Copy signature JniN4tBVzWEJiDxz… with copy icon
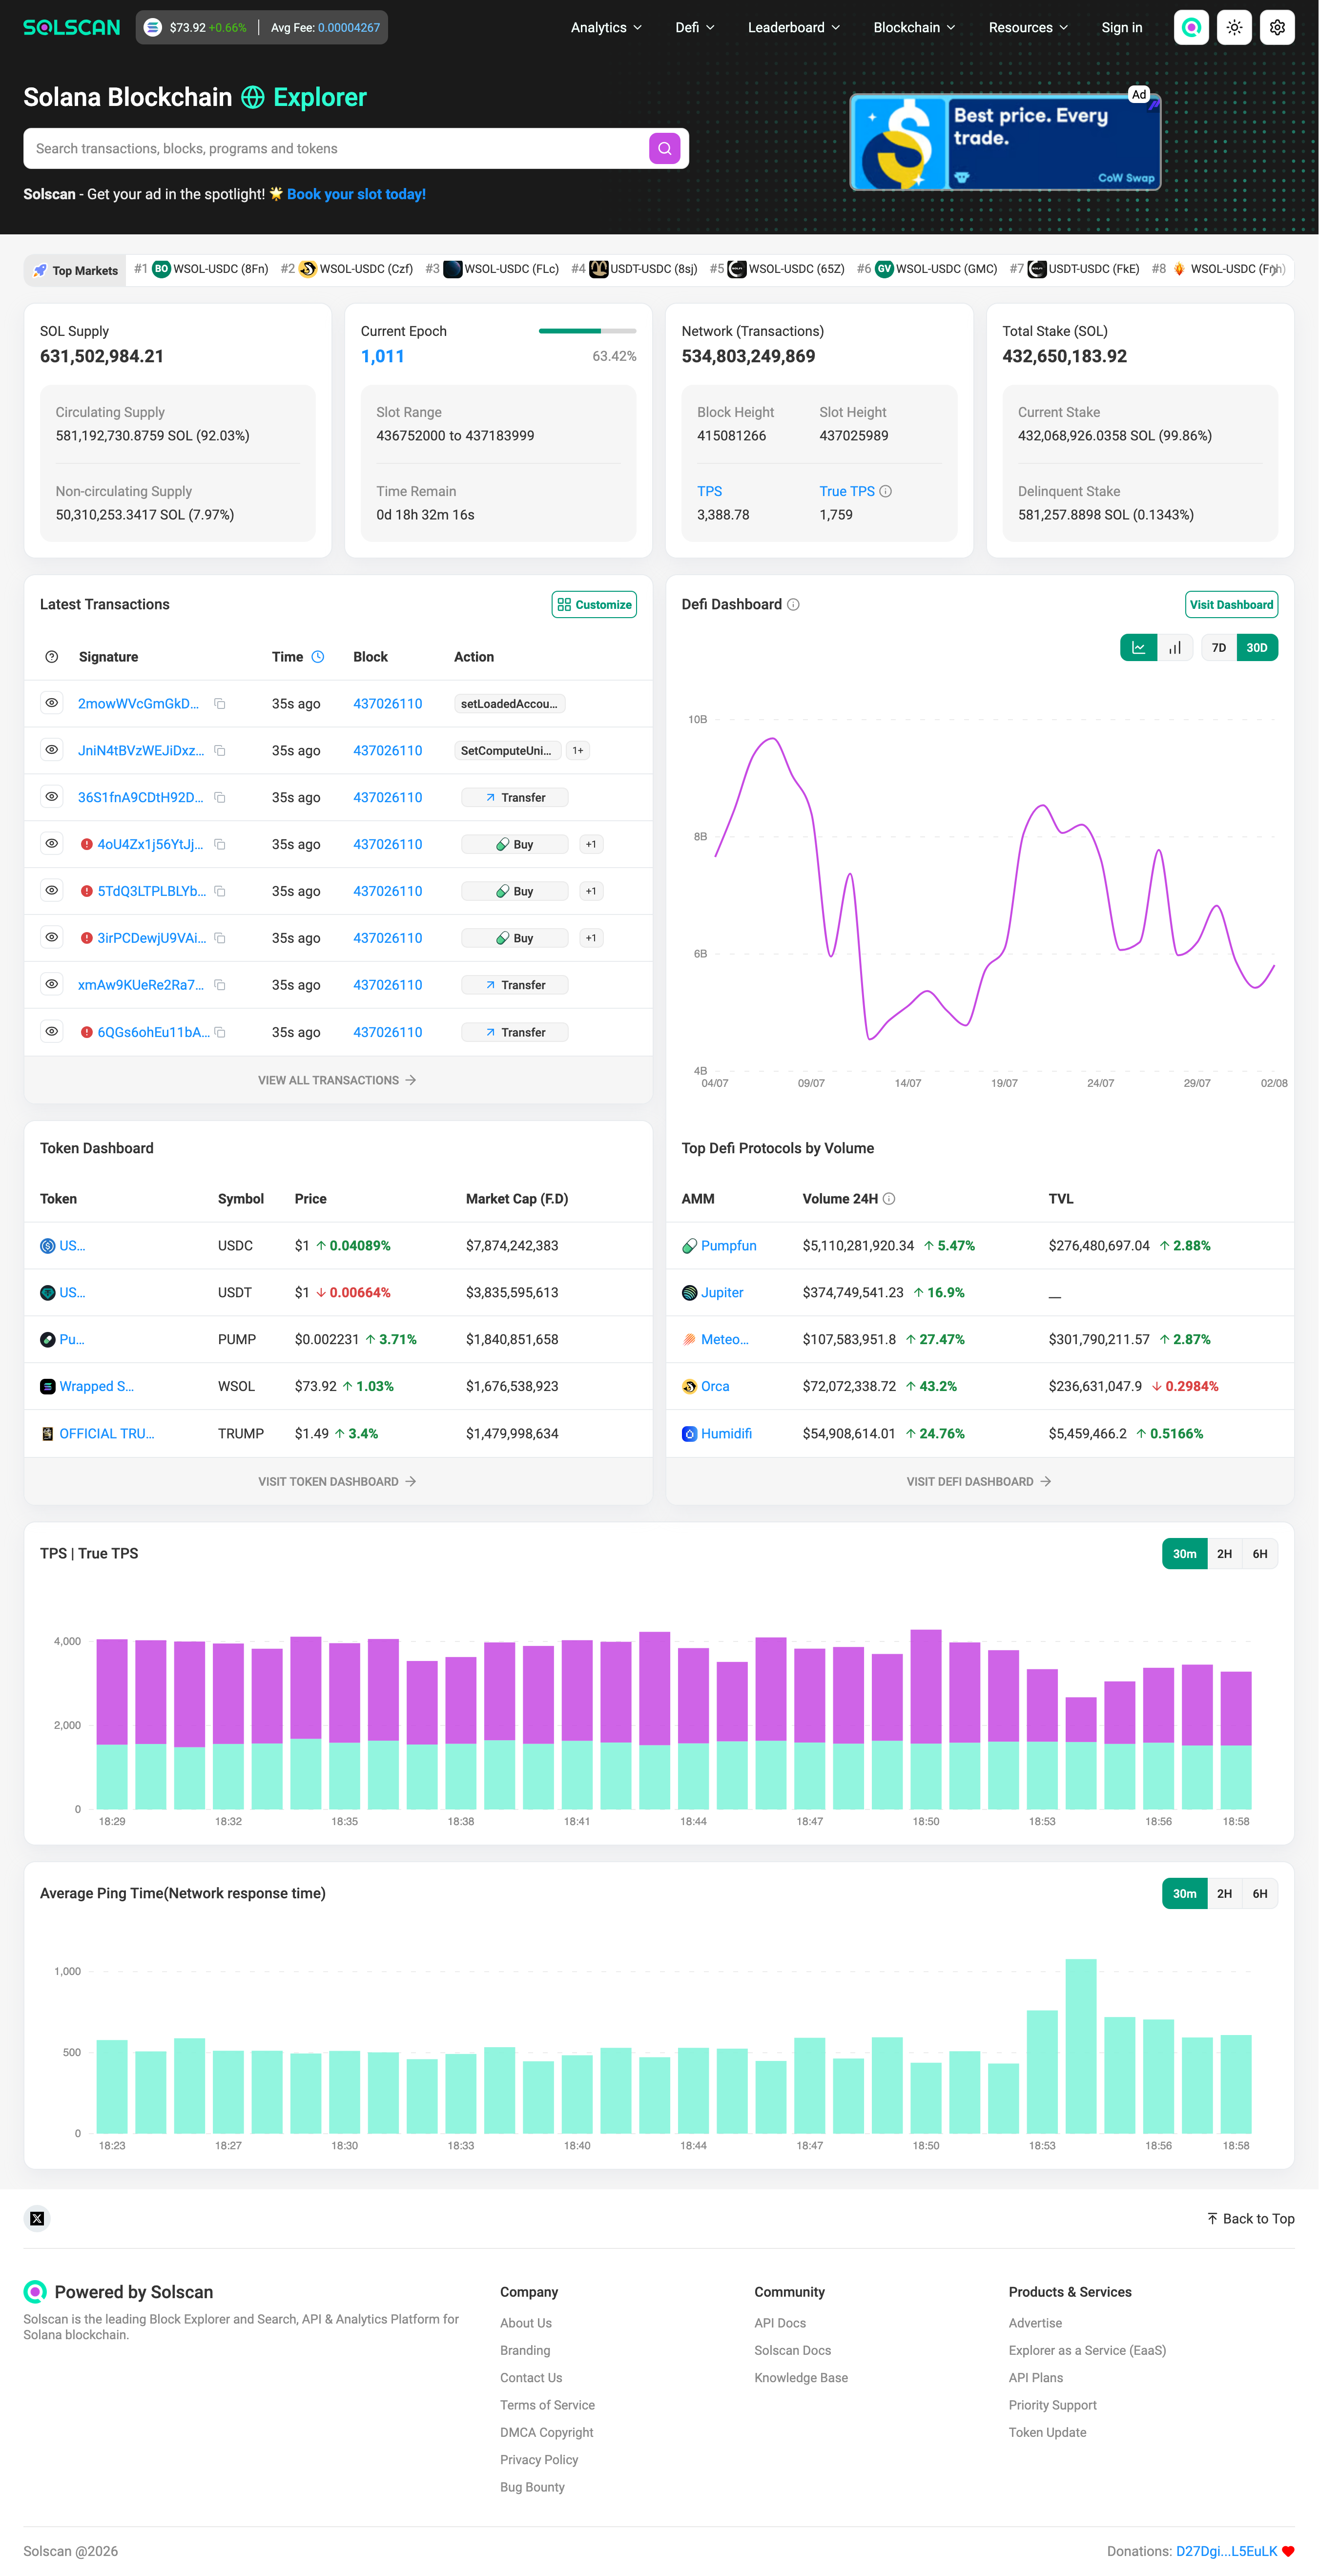Image resolution: width=1319 pixels, height=2576 pixels. pos(220,751)
